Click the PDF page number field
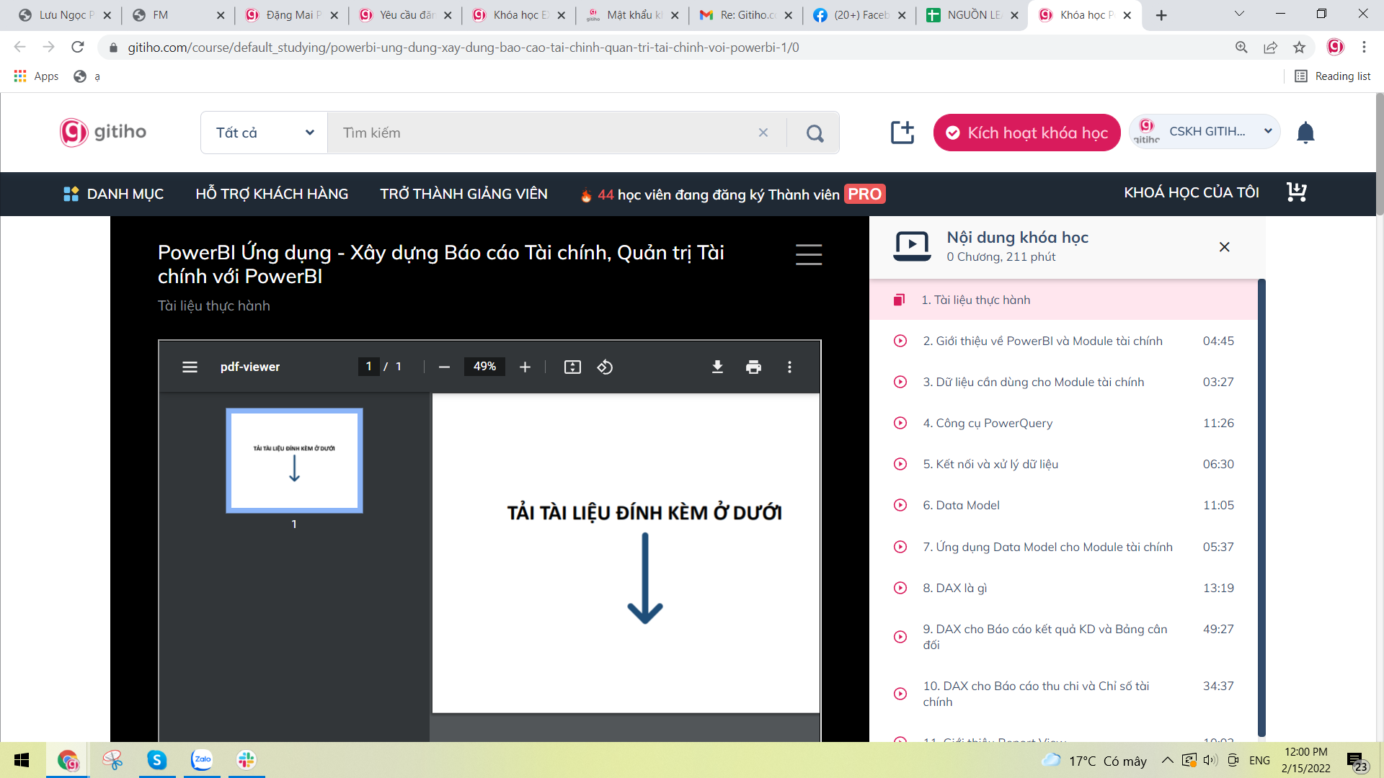Viewport: 1384px width, 778px height. (368, 367)
